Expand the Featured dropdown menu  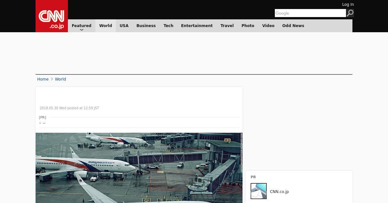(81, 26)
